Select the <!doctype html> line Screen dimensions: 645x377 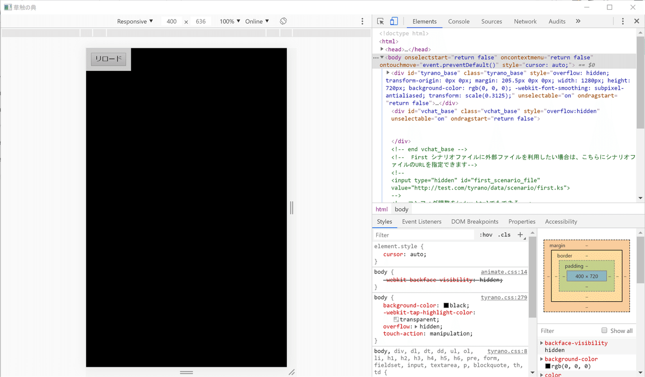(x=404, y=33)
